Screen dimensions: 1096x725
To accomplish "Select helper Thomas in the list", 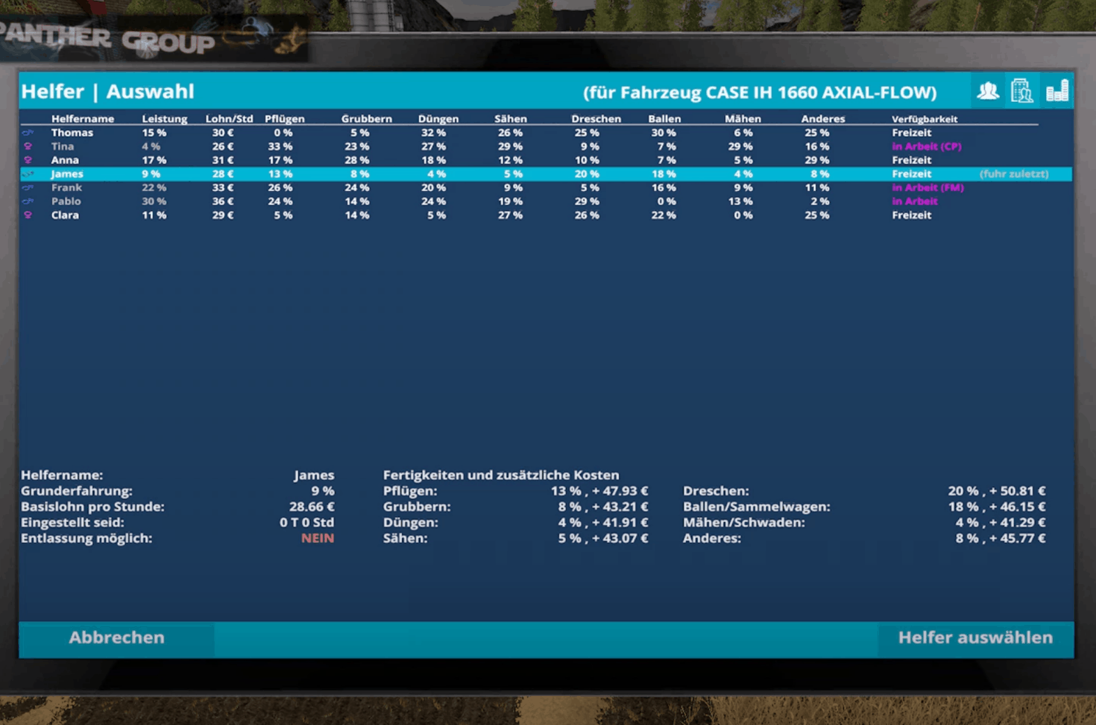I will [x=72, y=133].
